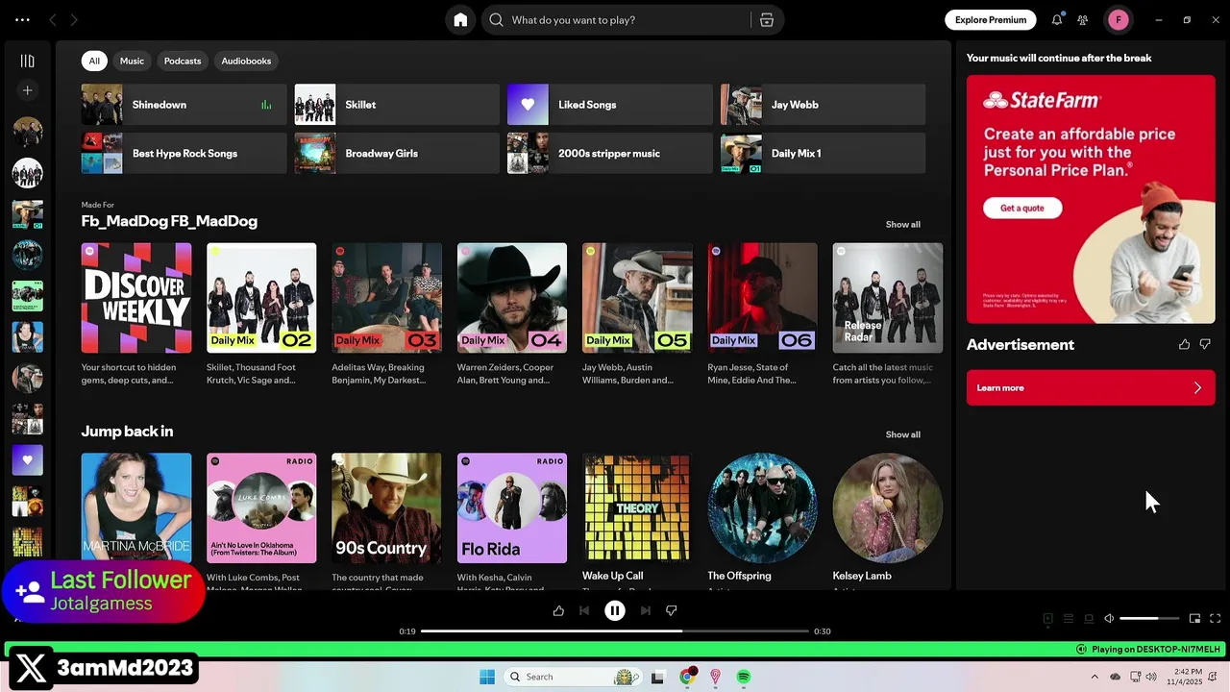Open the profile avatar F menu

pyautogui.click(x=1119, y=19)
